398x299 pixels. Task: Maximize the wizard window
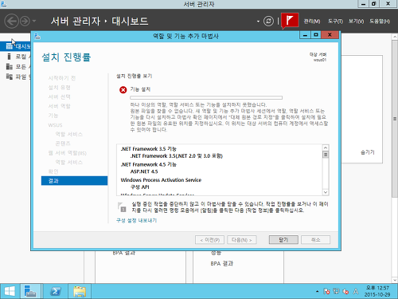pyautogui.click(x=316, y=35)
